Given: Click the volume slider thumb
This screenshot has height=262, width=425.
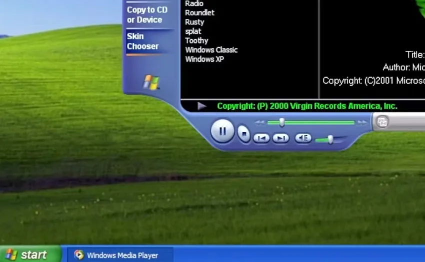Looking at the screenshot, I should pos(330,140).
